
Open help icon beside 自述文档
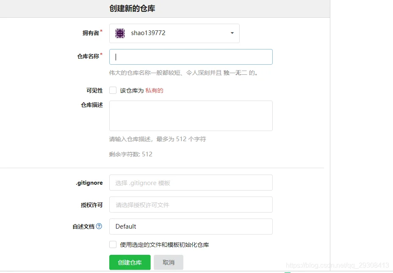[99, 226]
